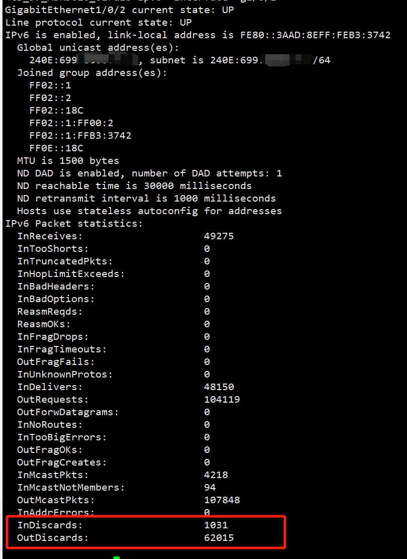Click the InMcastNotMembers value 94
This screenshot has width=407, height=559.
pyautogui.click(x=210, y=488)
